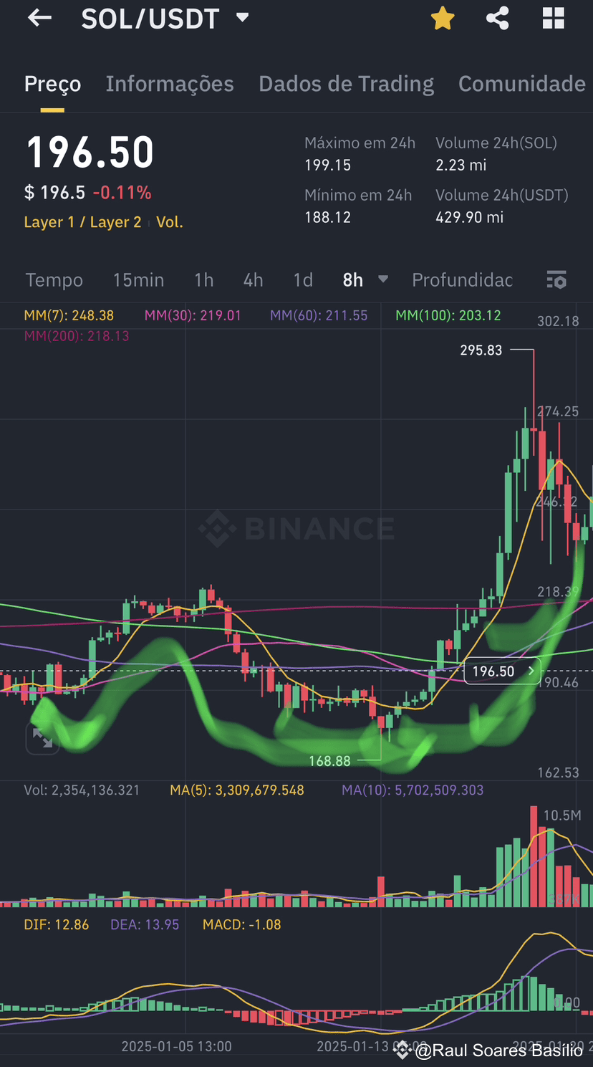
Task: Open chart indicator settings icon
Action: coord(556,280)
